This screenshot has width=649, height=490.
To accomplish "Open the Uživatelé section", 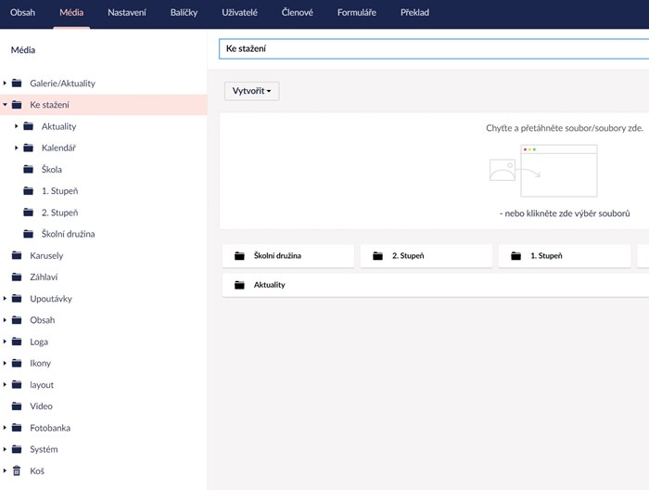I will tap(240, 12).
